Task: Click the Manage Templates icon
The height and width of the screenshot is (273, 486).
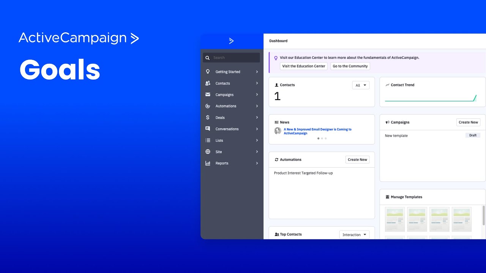Action: [x=387, y=197]
